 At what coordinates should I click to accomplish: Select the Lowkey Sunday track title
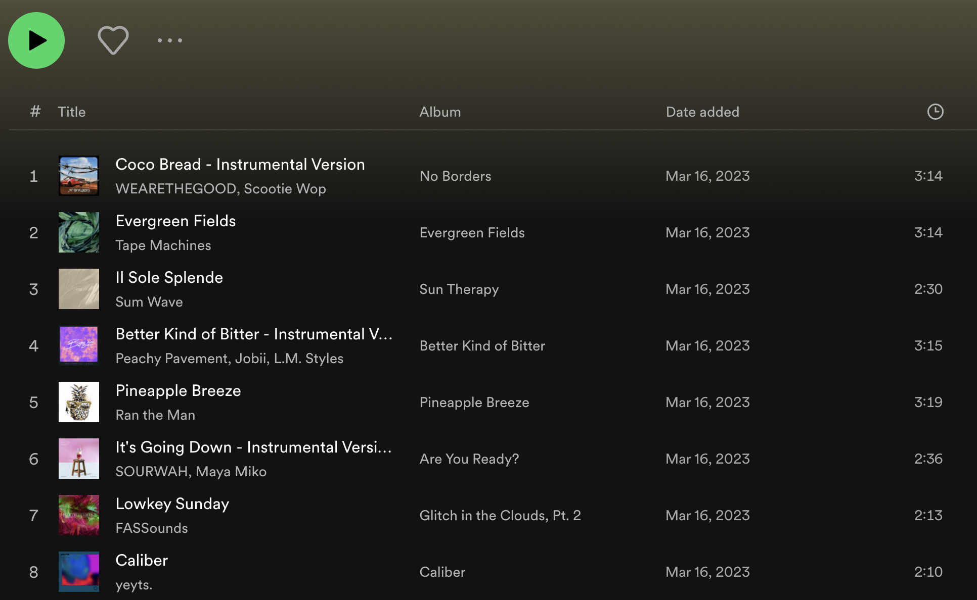172,504
